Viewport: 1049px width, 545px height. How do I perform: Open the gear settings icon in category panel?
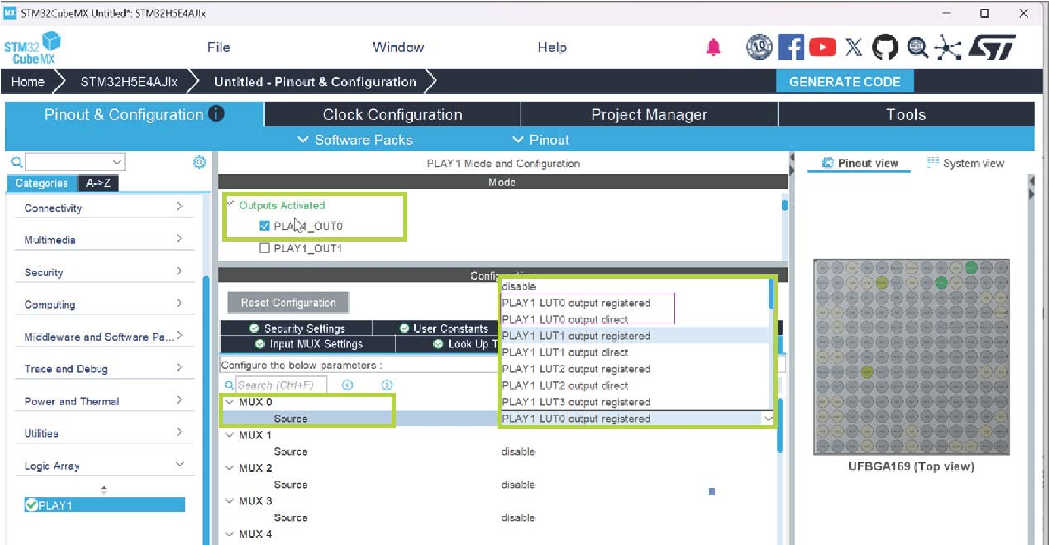199,162
